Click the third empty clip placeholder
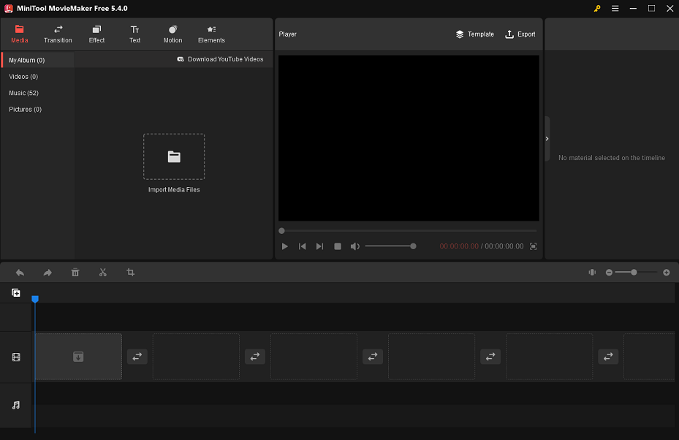 click(x=314, y=357)
